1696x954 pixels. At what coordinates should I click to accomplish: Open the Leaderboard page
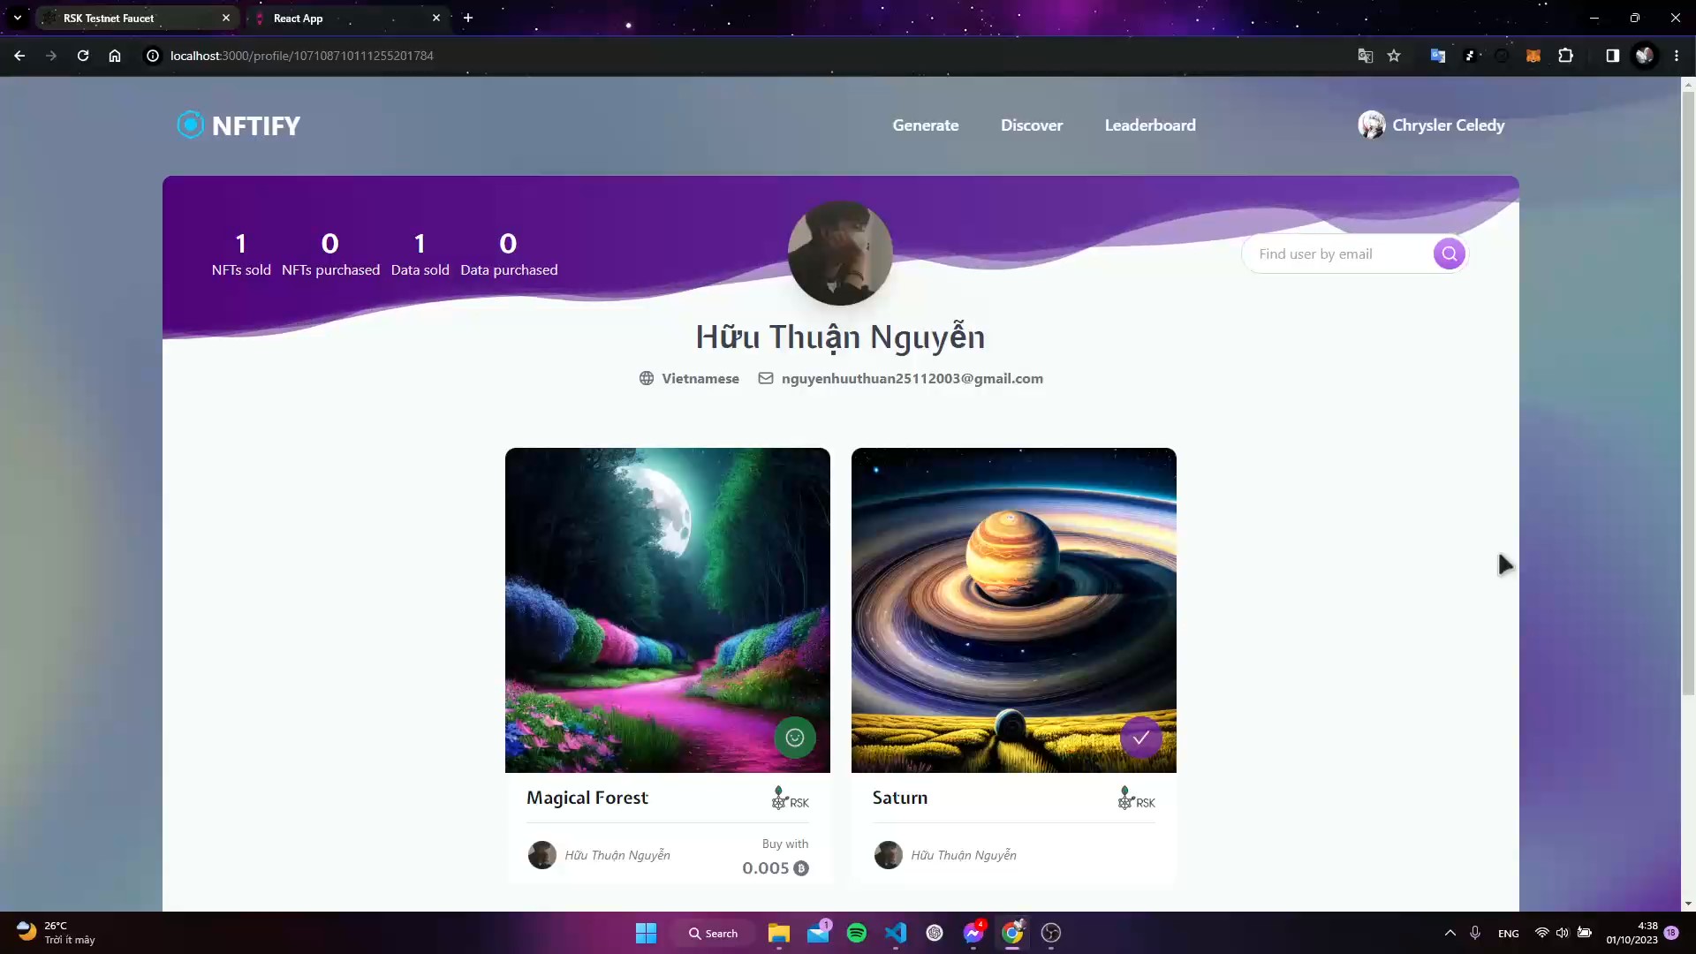[x=1149, y=125]
